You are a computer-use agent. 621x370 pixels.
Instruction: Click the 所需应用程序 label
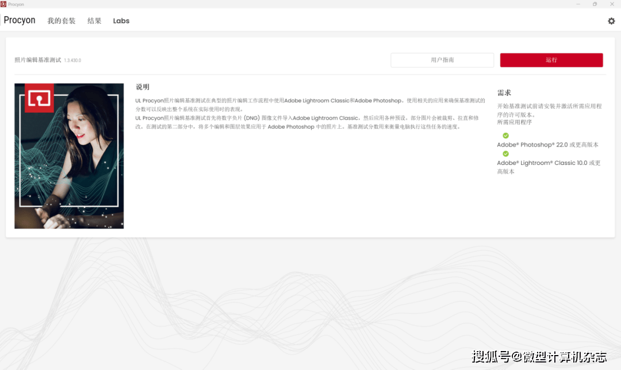click(x=515, y=122)
